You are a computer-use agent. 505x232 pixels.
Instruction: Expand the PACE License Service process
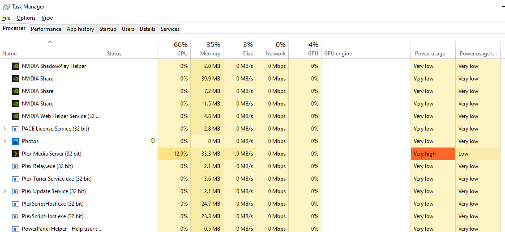coord(5,129)
